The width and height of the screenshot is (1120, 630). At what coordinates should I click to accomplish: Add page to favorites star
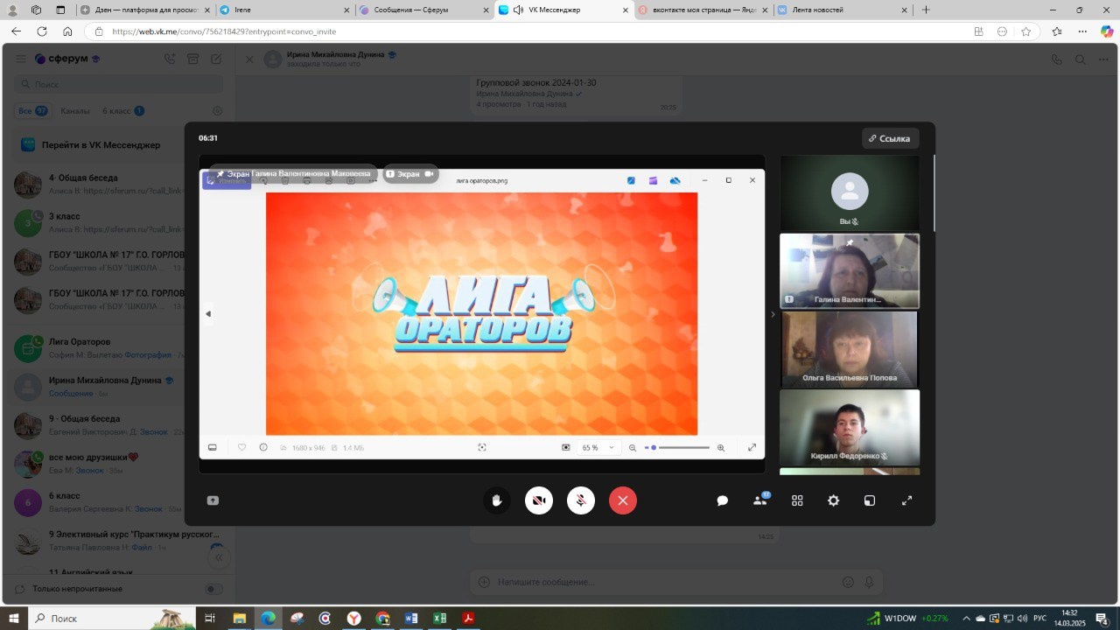point(1025,31)
